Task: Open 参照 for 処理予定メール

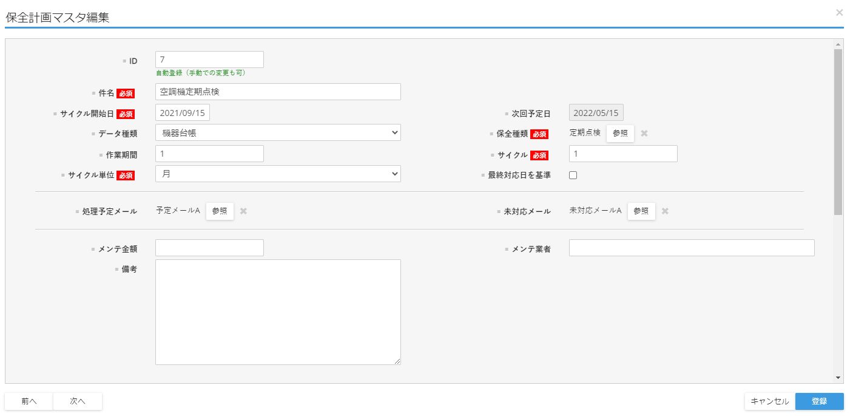Action: [220, 211]
